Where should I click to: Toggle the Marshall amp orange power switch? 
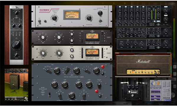click(x=133, y=72)
